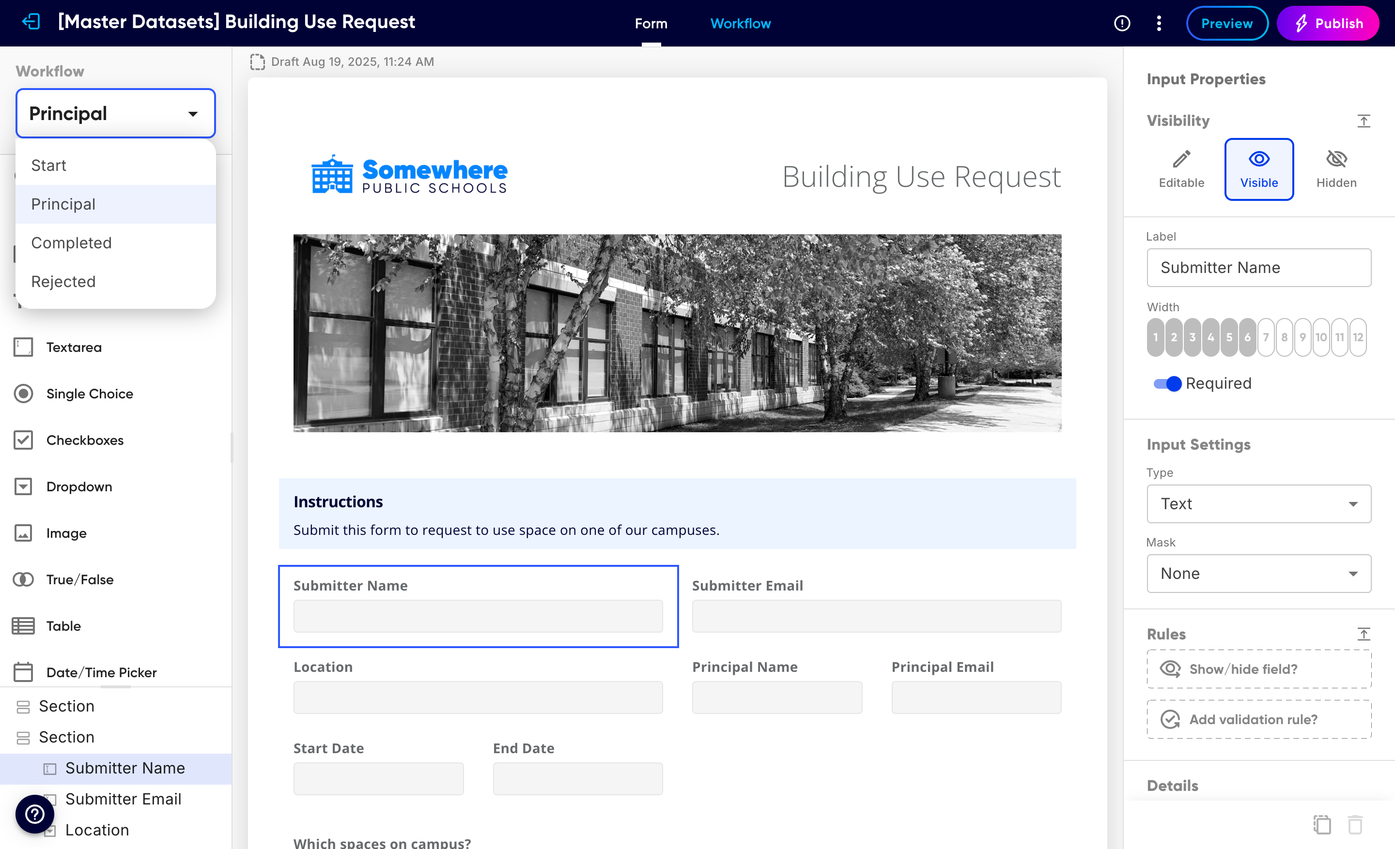Viewport: 1395px width, 849px height.
Task: Click the Label input showing Submitter Name
Action: pyautogui.click(x=1258, y=268)
